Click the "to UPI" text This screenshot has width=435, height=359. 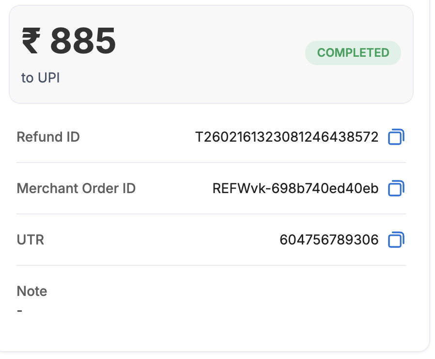(x=40, y=78)
